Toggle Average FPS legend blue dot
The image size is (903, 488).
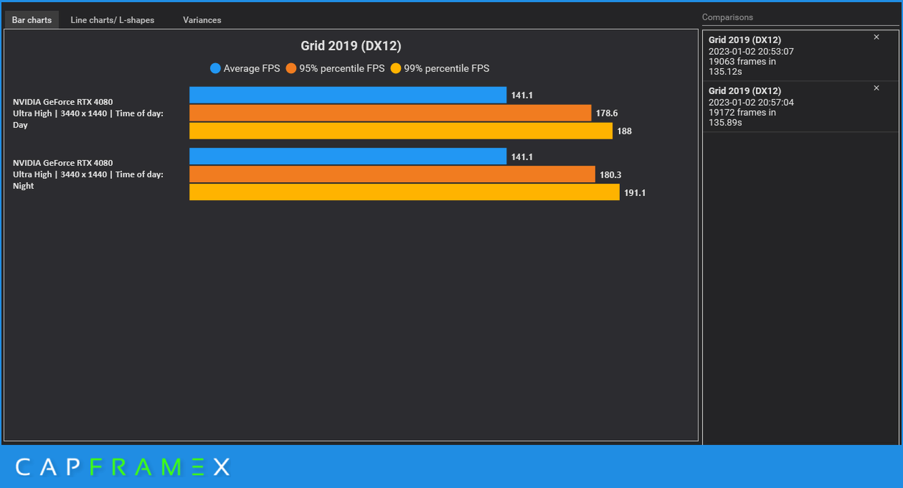tap(215, 68)
